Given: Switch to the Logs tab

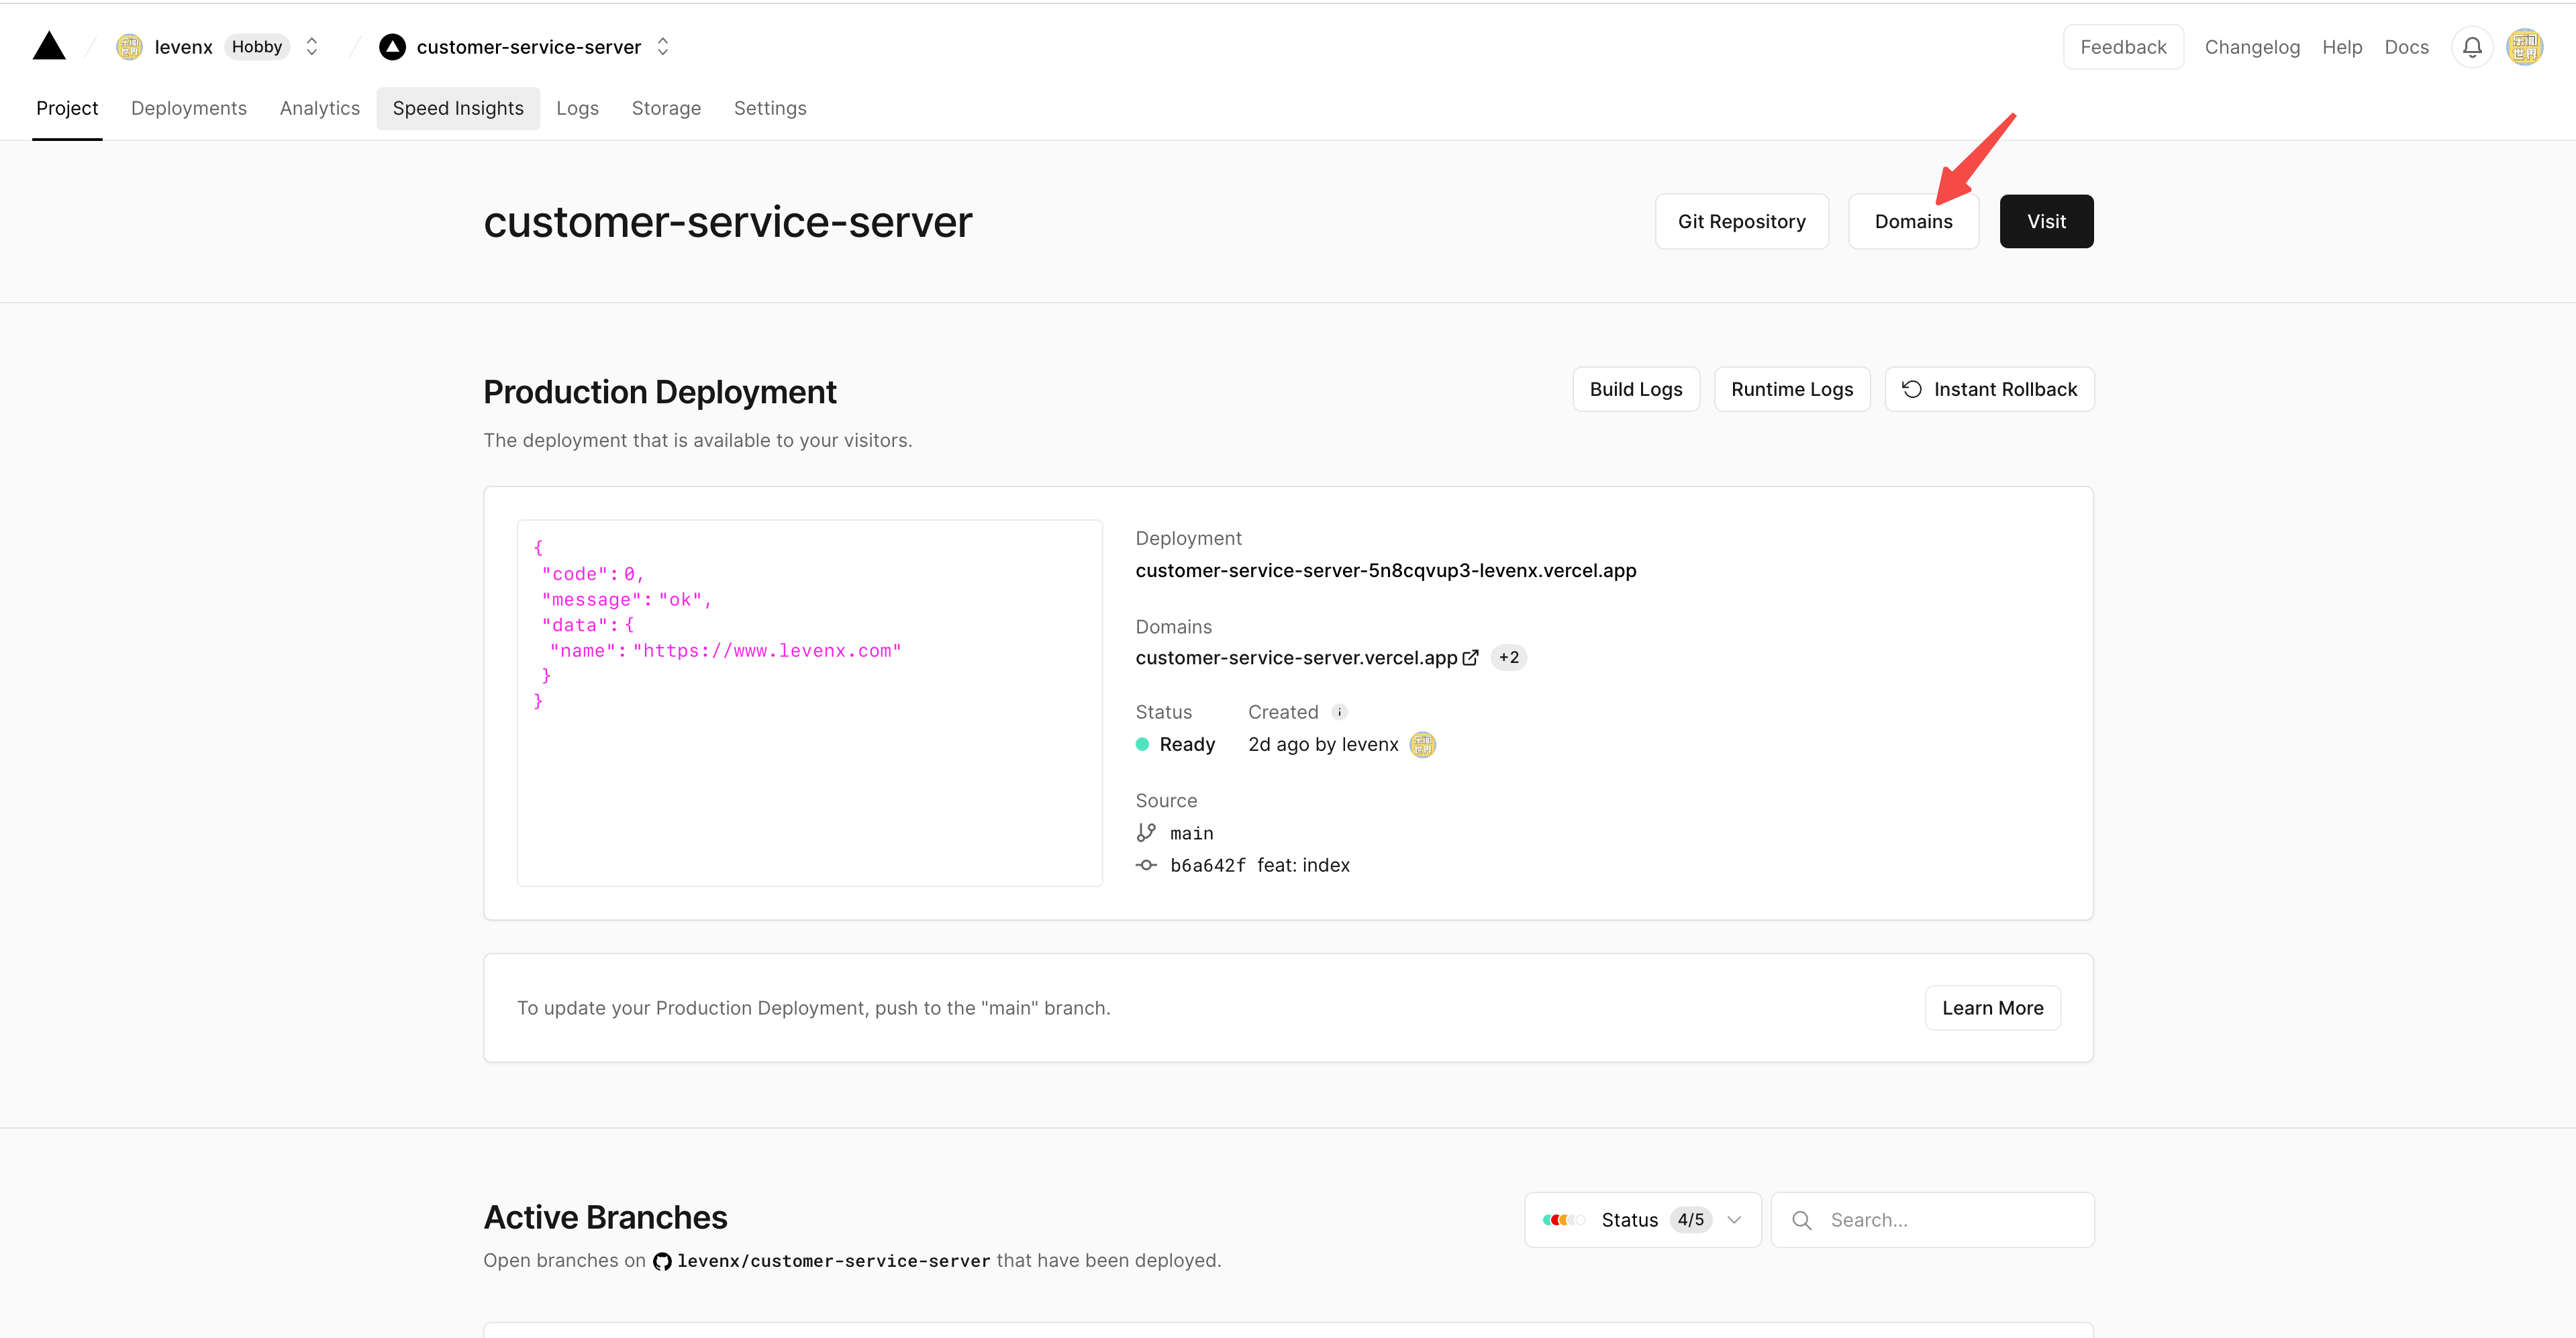Looking at the screenshot, I should (577, 108).
